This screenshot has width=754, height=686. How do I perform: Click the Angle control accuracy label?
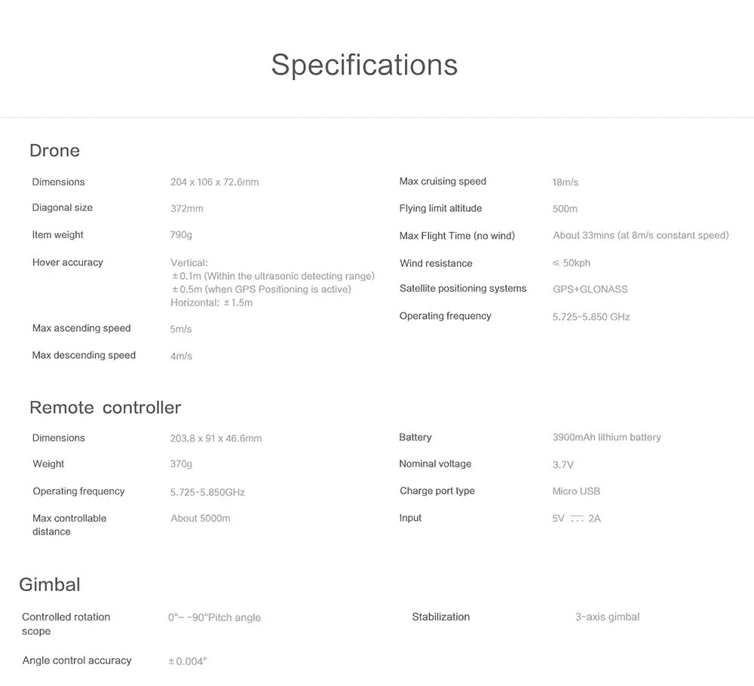tap(77, 661)
